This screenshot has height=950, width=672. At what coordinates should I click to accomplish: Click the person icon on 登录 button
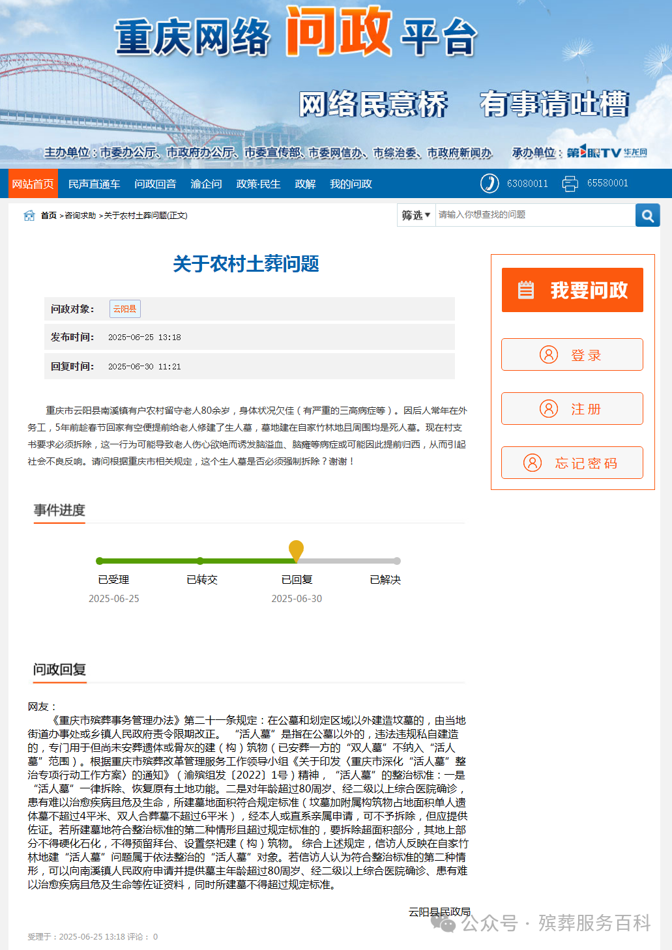click(x=548, y=354)
